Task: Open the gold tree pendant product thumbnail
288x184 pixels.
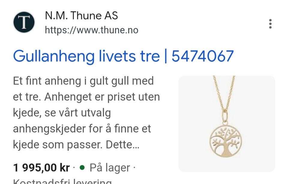Action: [x=227, y=124]
